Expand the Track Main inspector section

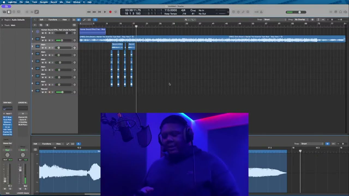click(2, 25)
